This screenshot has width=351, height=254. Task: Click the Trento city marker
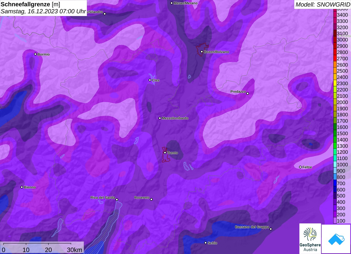click(x=165, y=153)
